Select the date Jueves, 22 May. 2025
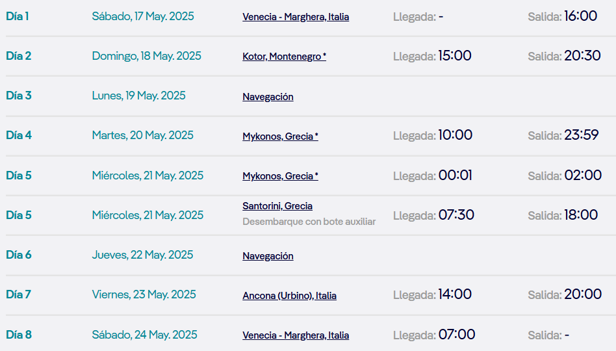Viewport: 616px width, 351px height. tap(143, 255)
